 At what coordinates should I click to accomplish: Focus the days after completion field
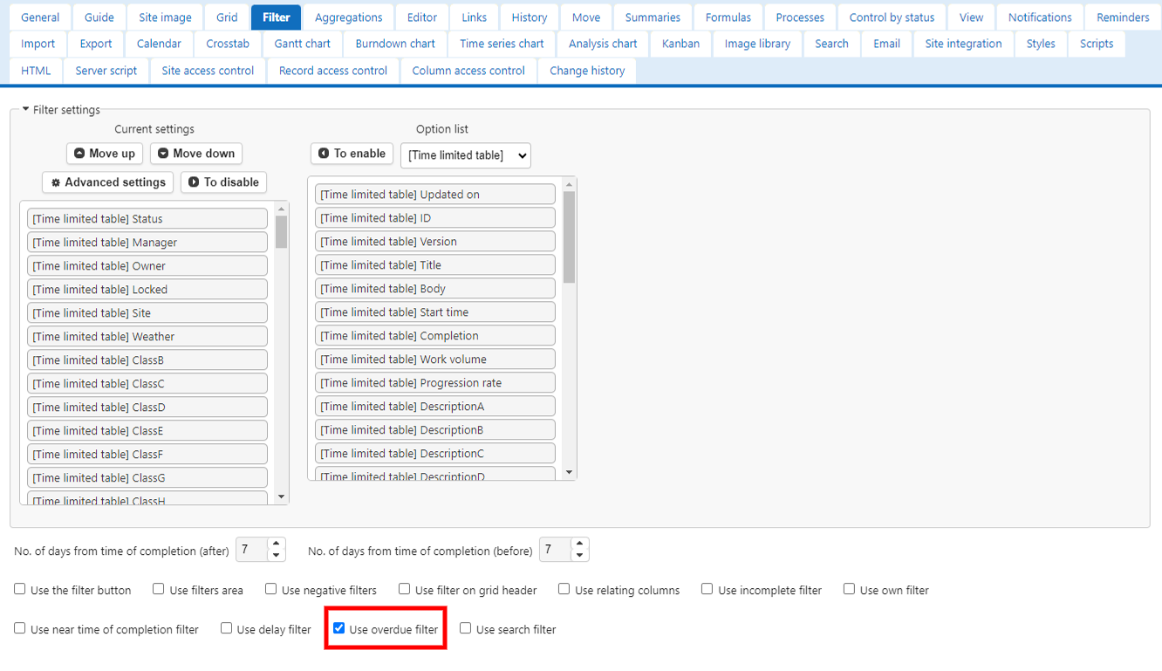coord(253,550)
